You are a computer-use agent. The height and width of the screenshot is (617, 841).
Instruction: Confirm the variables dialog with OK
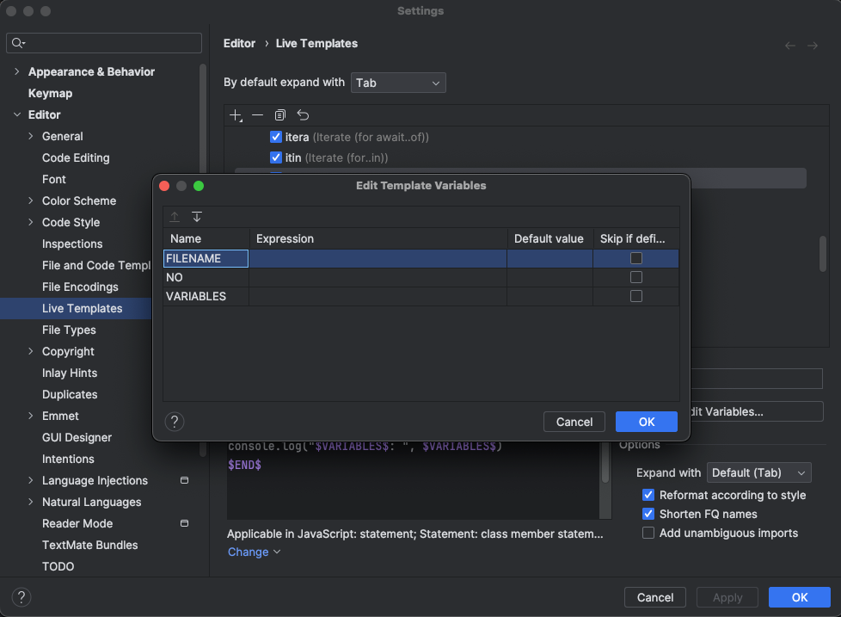pos(647,422)
